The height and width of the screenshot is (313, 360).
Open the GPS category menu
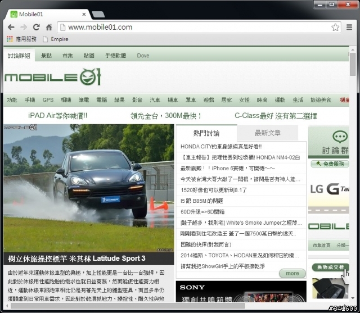(48, 100)
